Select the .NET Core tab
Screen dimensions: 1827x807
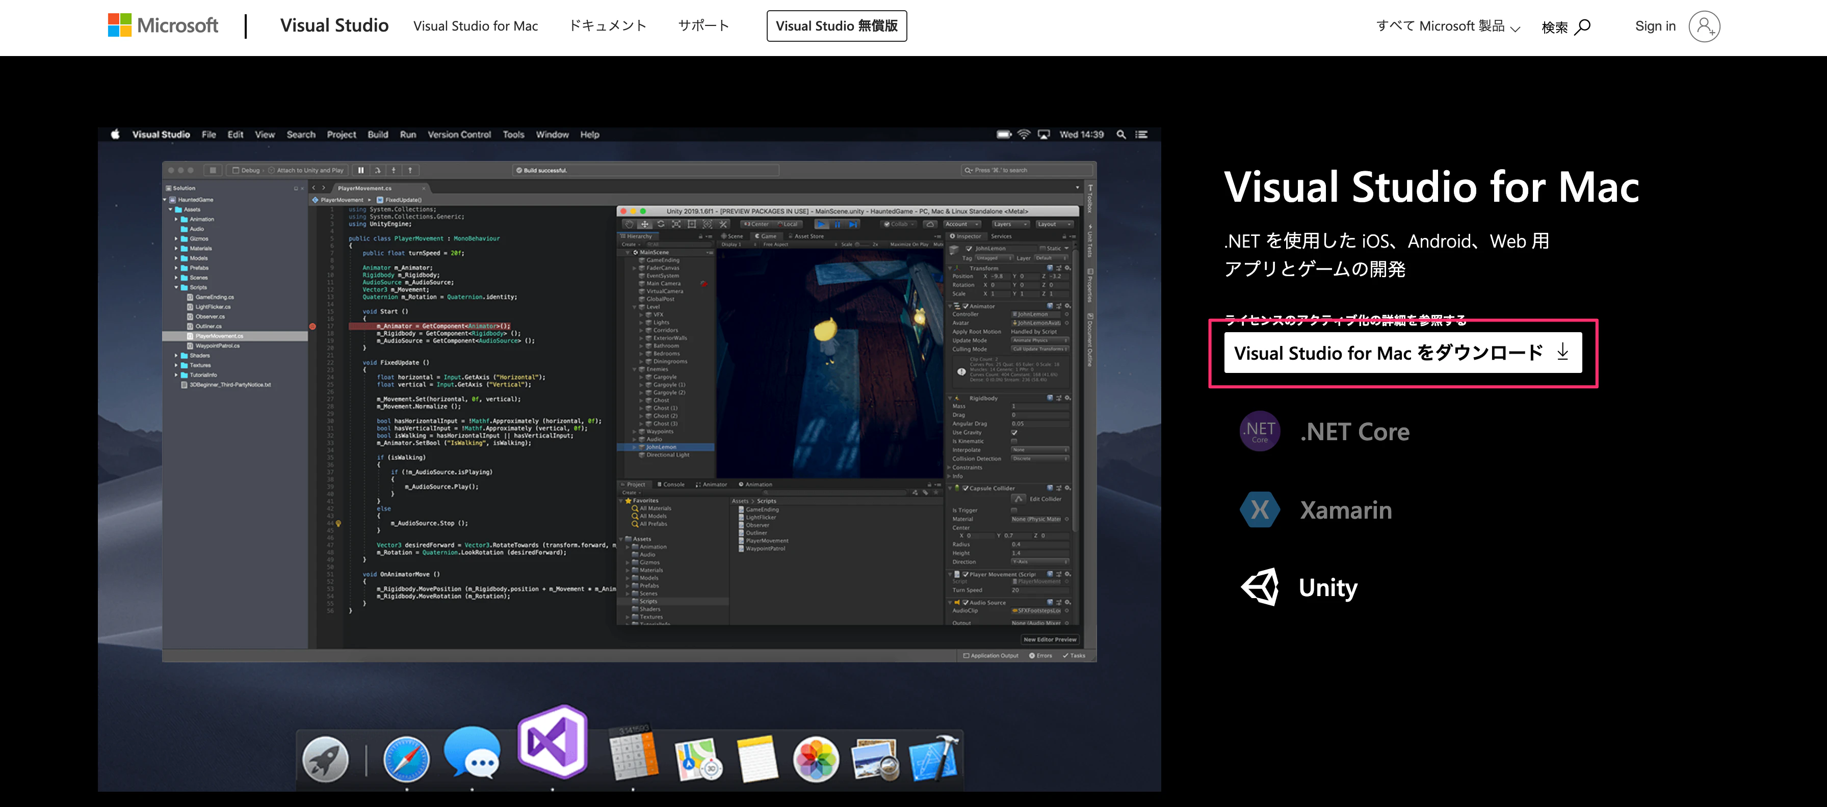(1325, 431)
